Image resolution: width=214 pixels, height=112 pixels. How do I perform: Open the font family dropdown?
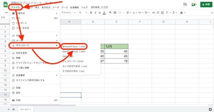click(x=68, y=12)
